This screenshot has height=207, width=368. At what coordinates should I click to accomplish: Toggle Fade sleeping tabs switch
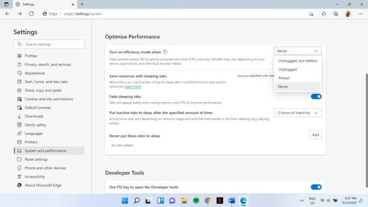[x=316, y=97]
